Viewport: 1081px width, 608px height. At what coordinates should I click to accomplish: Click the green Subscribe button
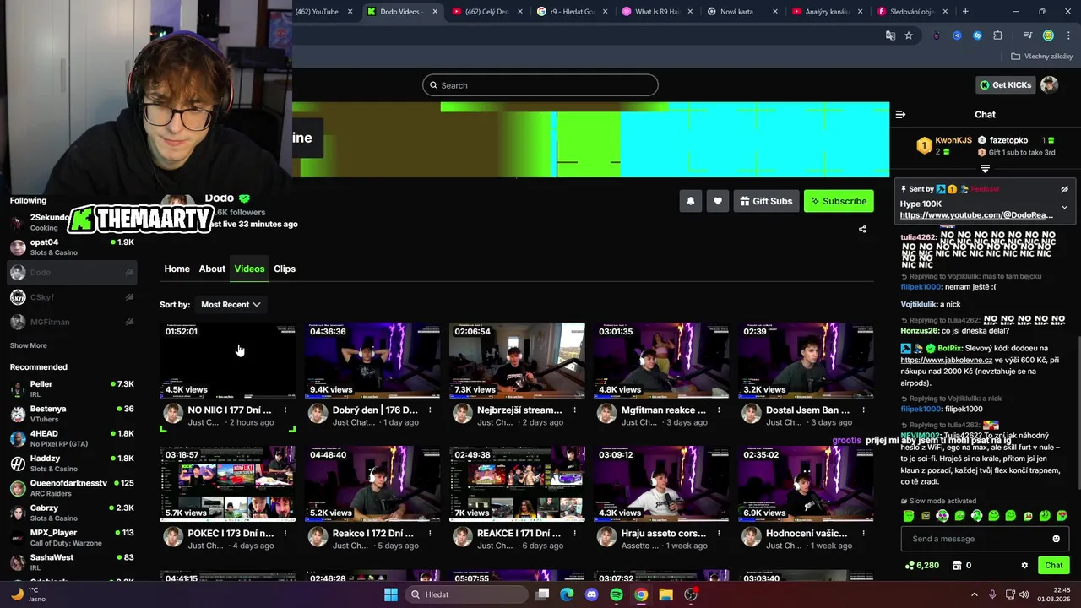tap(839, 201)
